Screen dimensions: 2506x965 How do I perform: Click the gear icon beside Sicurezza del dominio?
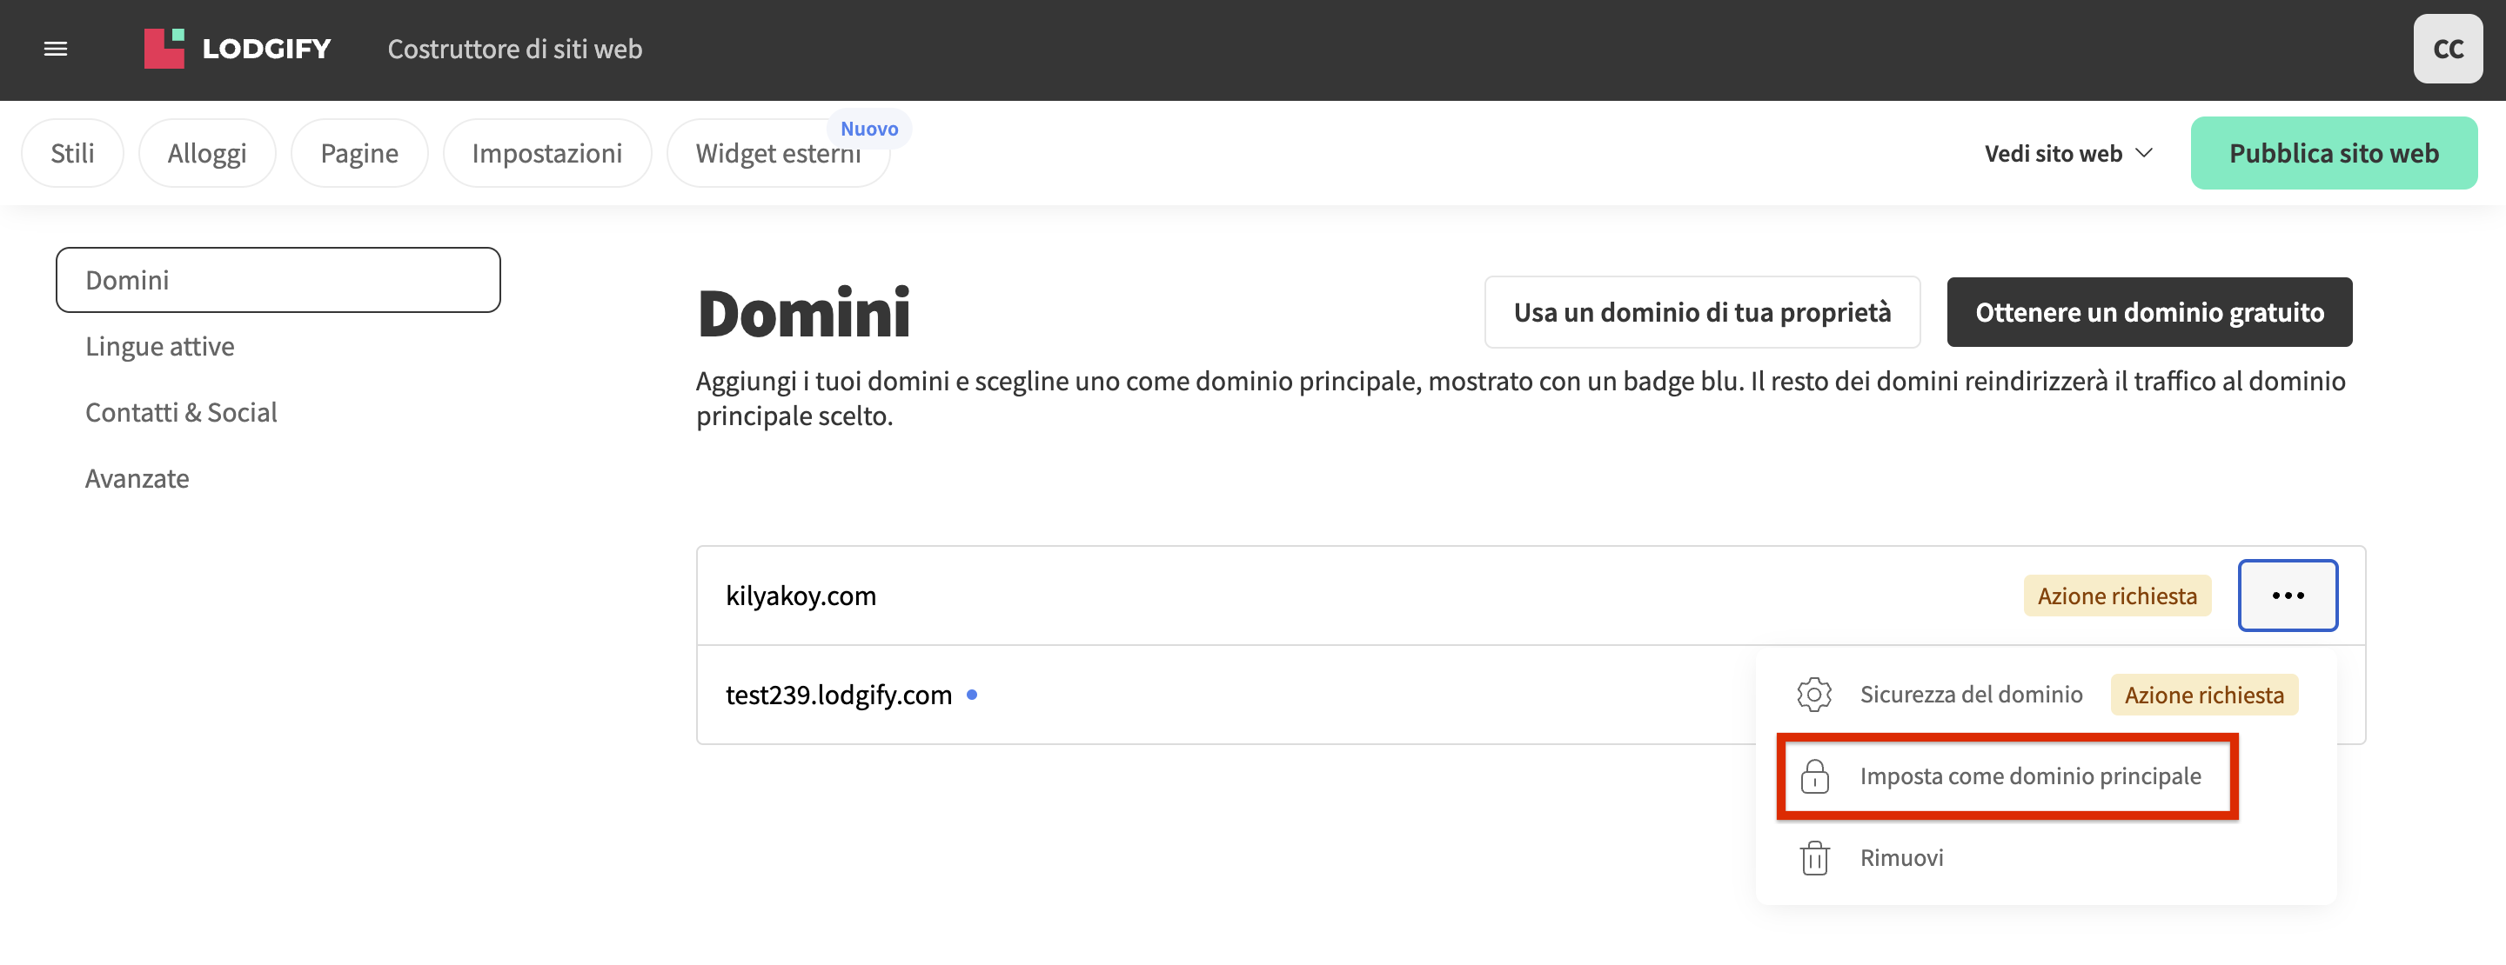click(x=1813, y=694)
